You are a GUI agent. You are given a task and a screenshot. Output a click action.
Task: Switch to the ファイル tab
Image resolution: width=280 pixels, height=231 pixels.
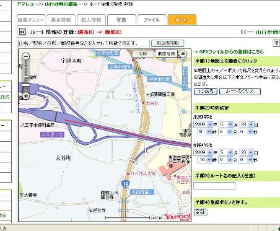tap(152, 20)
